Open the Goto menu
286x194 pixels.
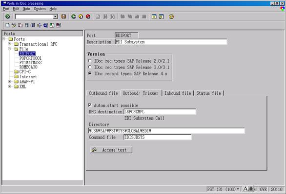point(26,9)
